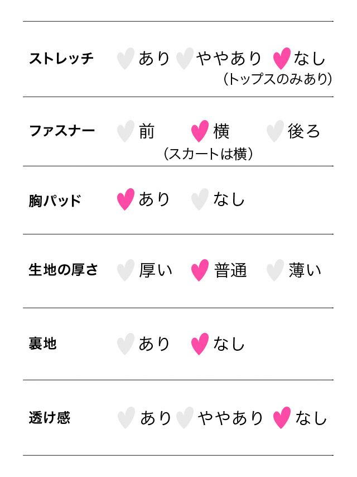Click the gray heart beside 生地の厚さ 厚い
Screen dimensions: 357x477
(126, 270)
